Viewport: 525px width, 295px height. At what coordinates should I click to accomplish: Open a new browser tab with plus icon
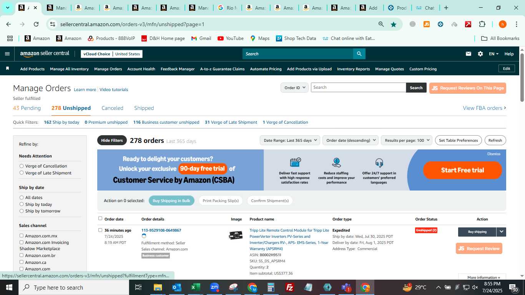point(446,8)
